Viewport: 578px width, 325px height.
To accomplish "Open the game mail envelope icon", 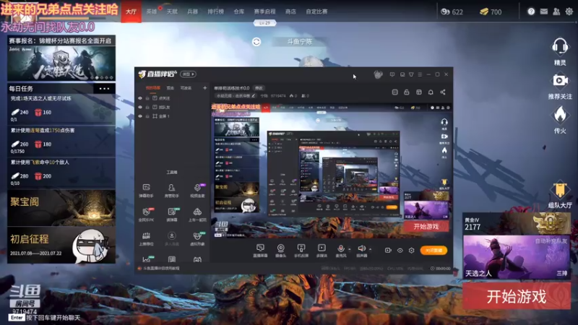I will point(544,12).
